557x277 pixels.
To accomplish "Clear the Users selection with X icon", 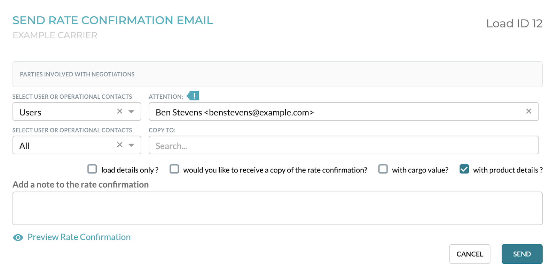I will [x=120, y=111].
